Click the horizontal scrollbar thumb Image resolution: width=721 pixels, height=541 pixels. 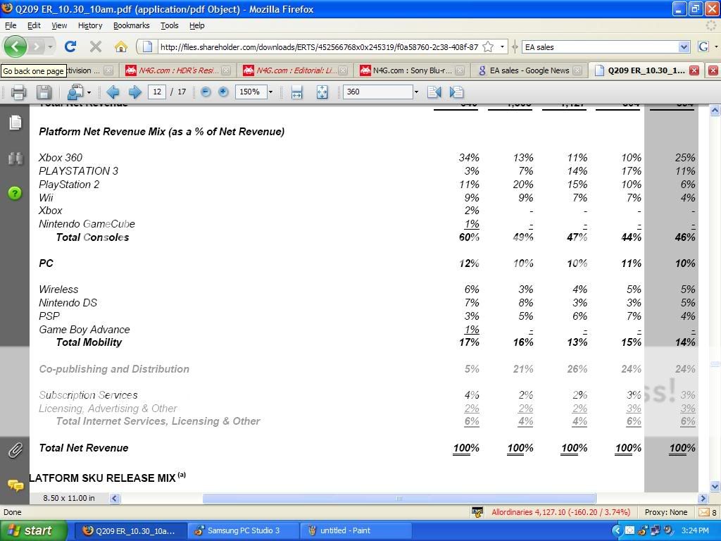click(399, 498)
